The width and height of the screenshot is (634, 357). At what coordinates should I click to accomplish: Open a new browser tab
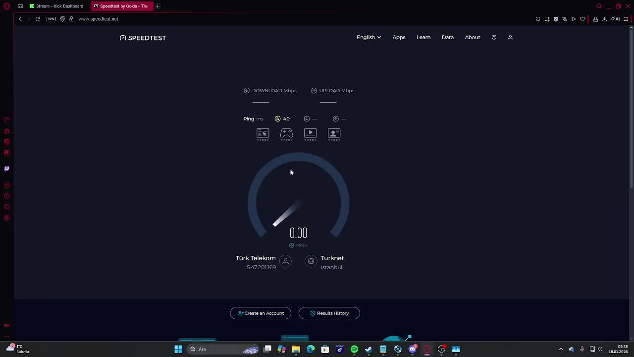click(x=158, y=6)
